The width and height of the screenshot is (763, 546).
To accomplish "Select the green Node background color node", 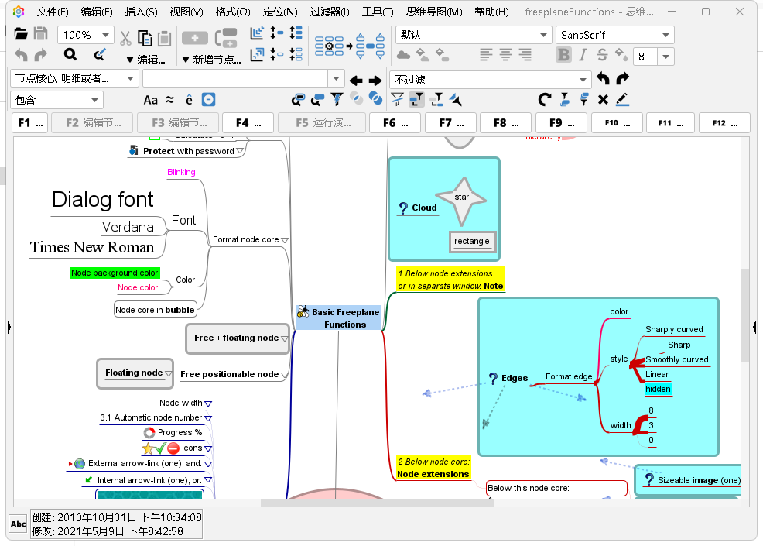I will 115,273.
